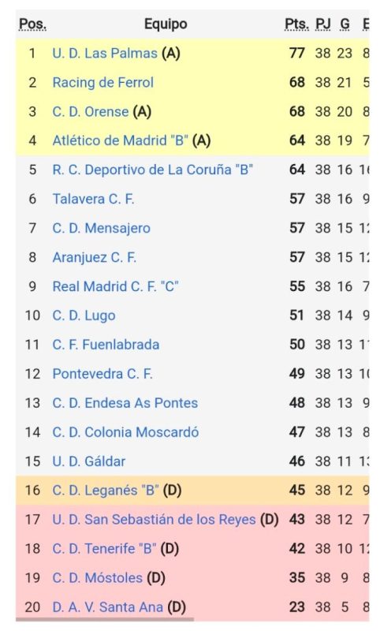This screenshot has width=380, height=631.
Task: Open U. D. San Sebastián de los Reyes
Action: click(154, 520)
